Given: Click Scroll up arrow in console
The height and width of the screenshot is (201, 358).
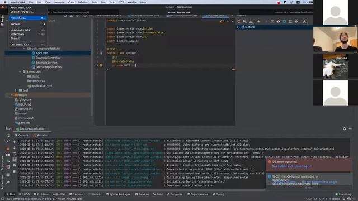Looking at the screenshot, I should pyautogui.click(x=15, y=142).
